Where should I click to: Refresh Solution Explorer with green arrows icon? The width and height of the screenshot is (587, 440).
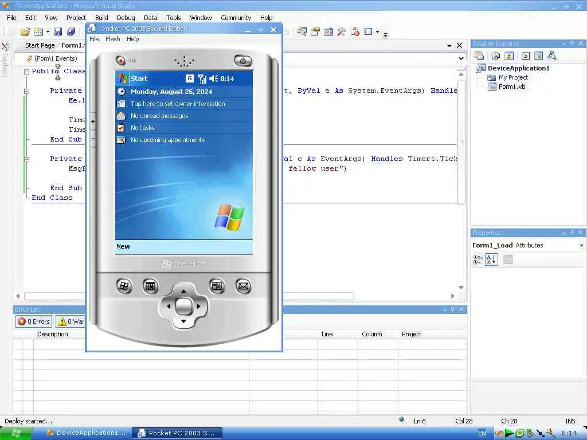509,56
